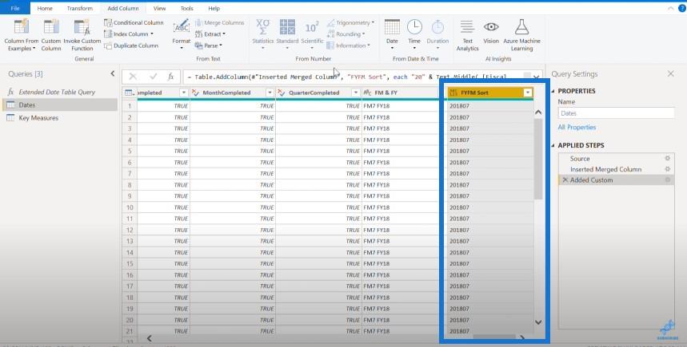Image resolution: width=687 pixels, height=347 pixels.
Task: Delete the Added Custom step
Action: (565, 180)
